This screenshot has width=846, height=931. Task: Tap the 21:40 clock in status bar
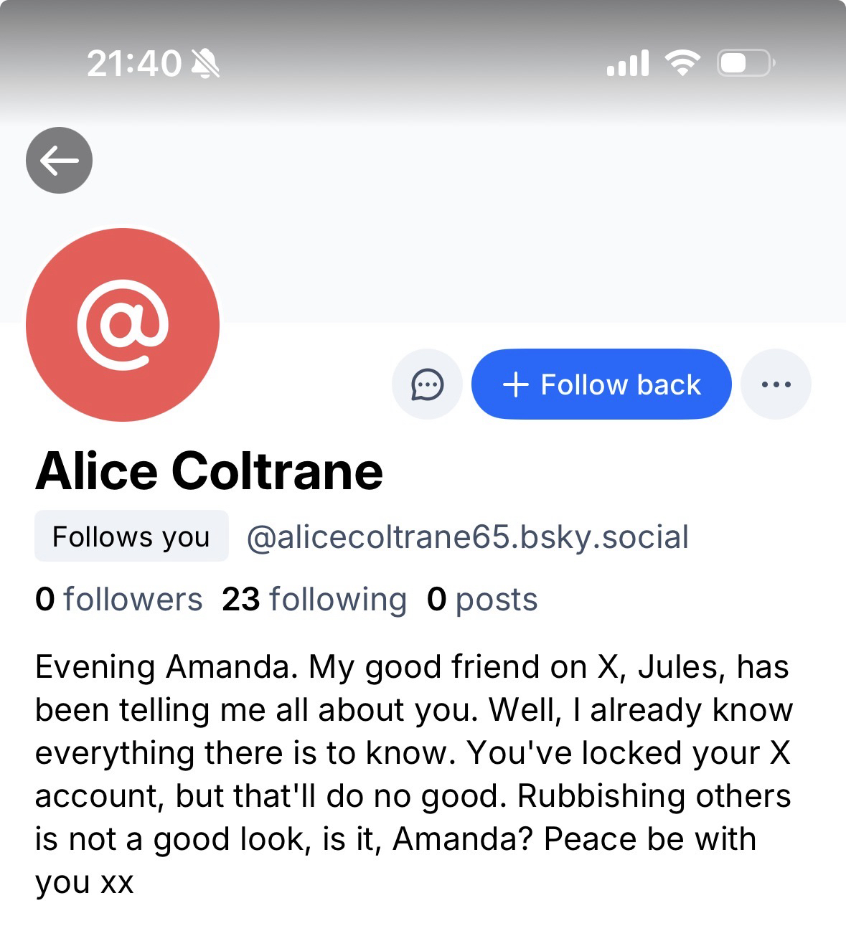(134, 63)
